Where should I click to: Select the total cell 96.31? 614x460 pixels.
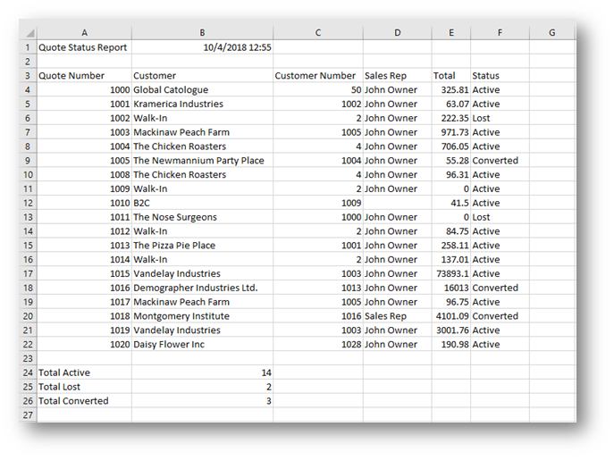pos(451,174)
